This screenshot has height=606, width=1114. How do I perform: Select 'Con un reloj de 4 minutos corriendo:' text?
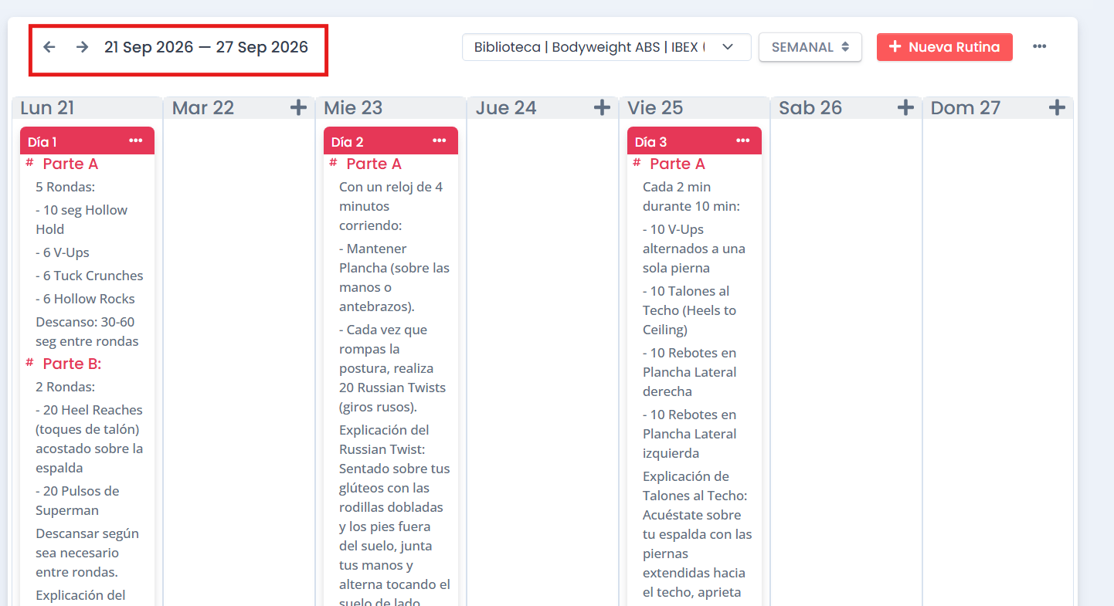(x=391, y=206)
